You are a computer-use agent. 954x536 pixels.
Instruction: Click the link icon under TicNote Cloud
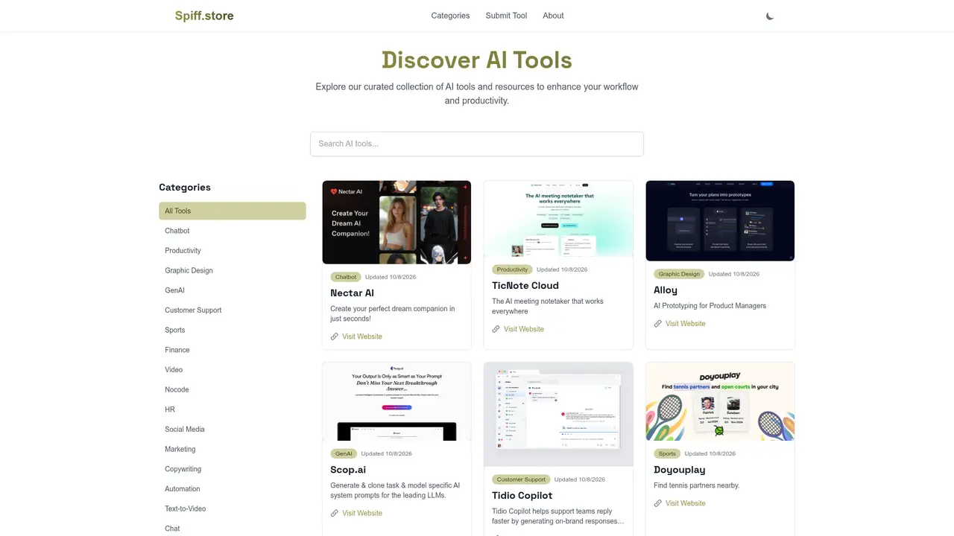pos(496,329)
